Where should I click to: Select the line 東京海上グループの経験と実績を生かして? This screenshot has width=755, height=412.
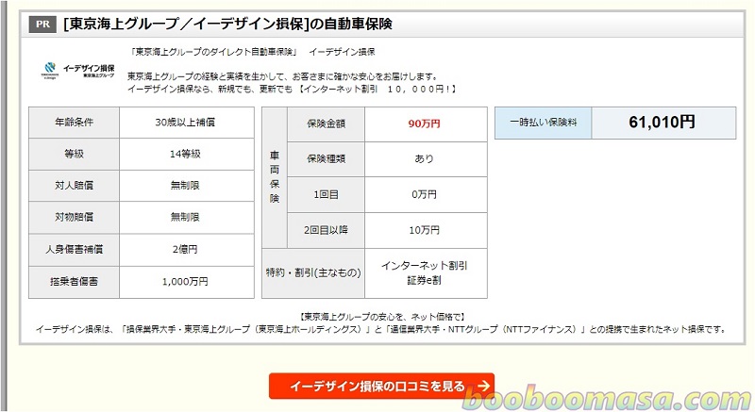coord(282,76)
